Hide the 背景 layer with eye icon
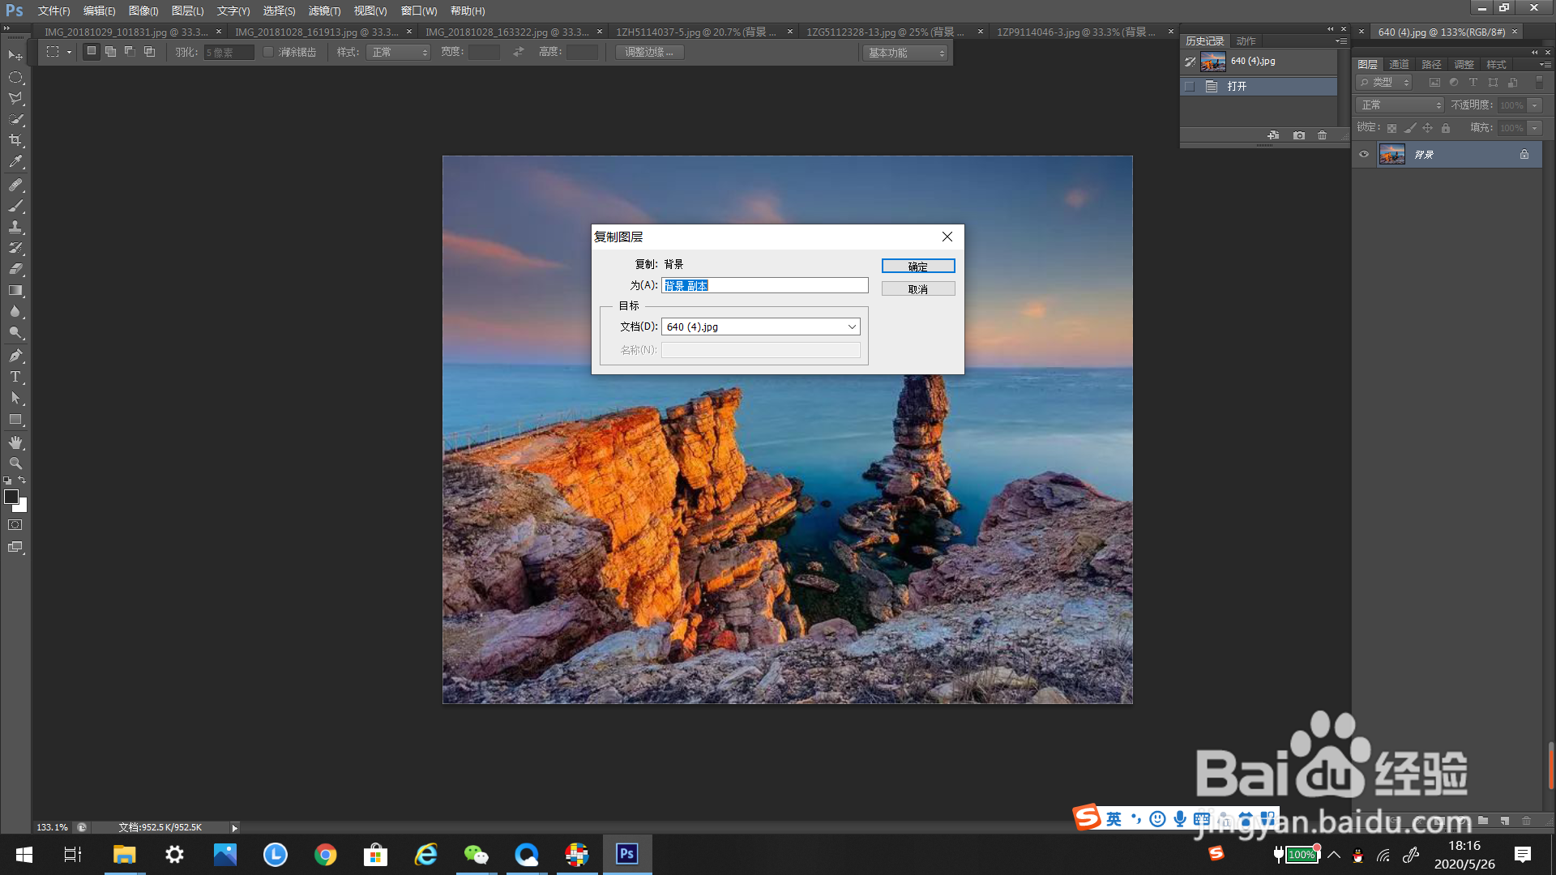The image size is (1556, 875). [1364, 154]
